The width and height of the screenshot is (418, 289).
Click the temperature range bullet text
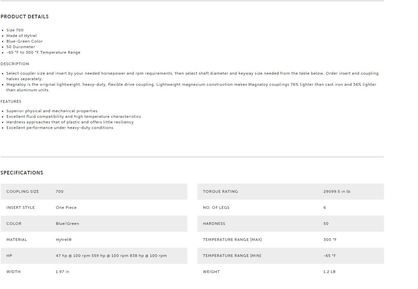pos(43,52)
